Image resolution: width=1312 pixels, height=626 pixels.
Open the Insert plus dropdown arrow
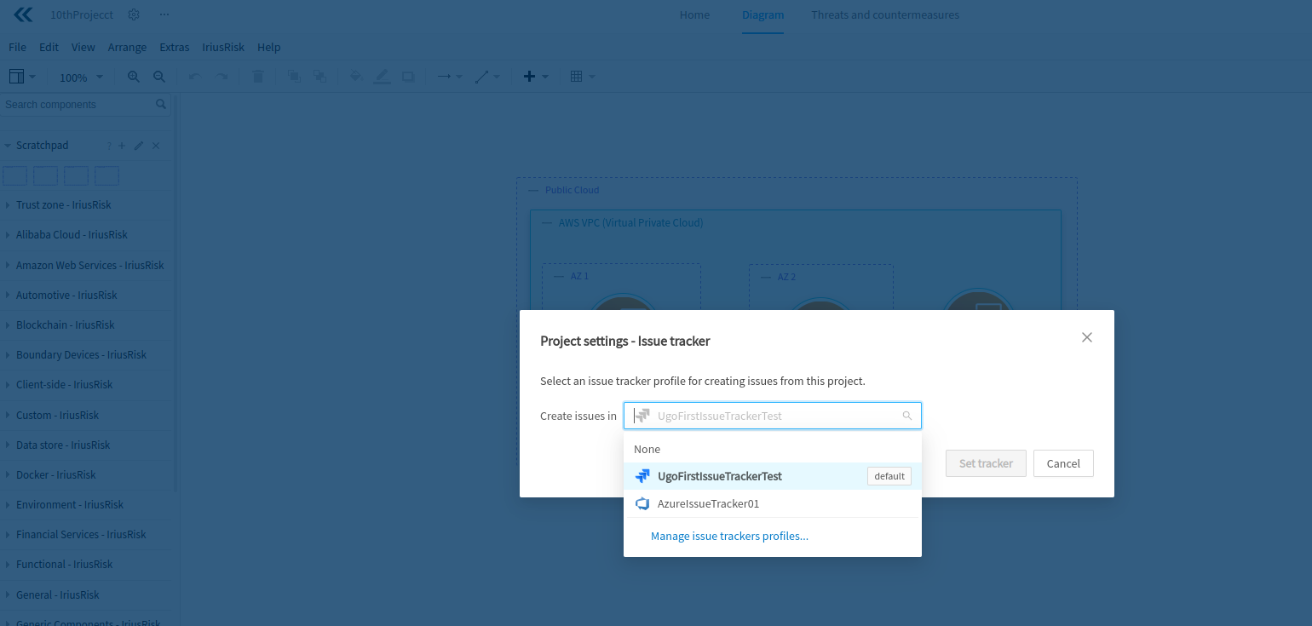click(545, 76)
